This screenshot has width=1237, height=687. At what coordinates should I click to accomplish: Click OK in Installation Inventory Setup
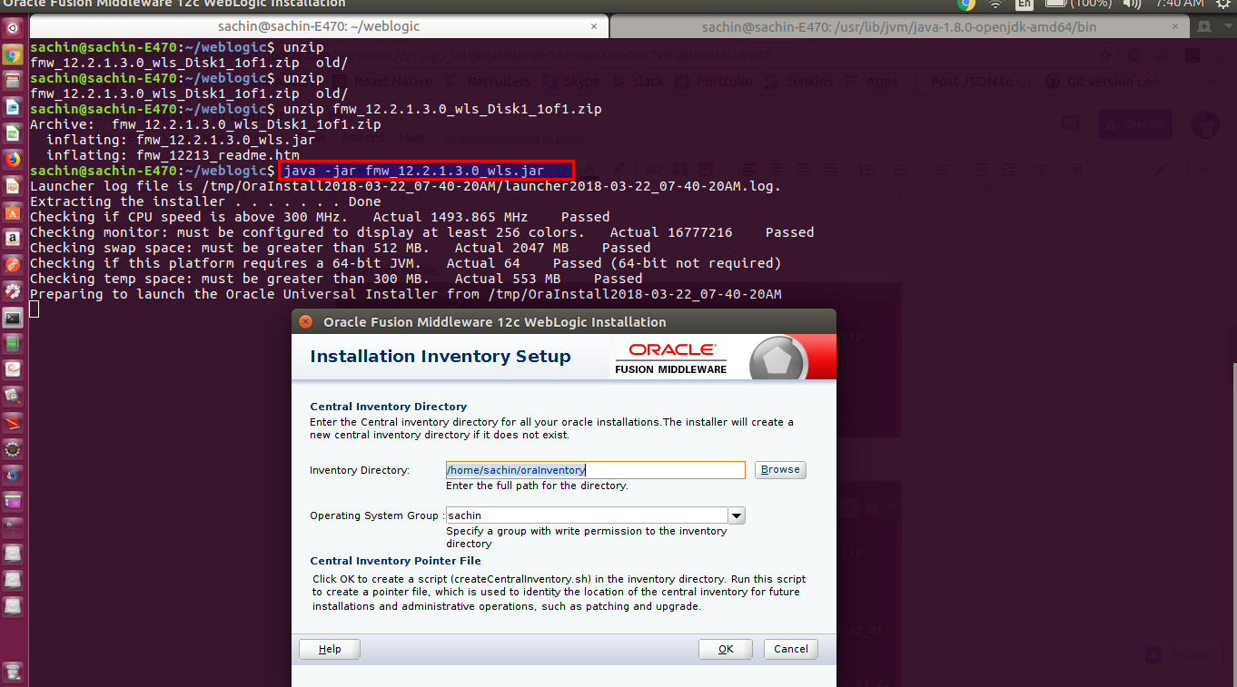726,649
